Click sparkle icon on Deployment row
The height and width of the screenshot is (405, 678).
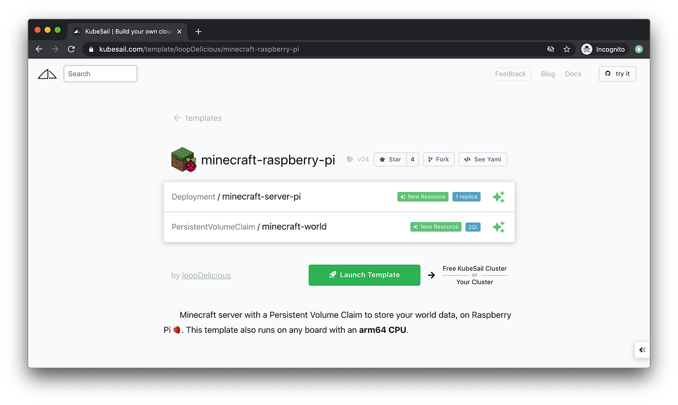498,197
